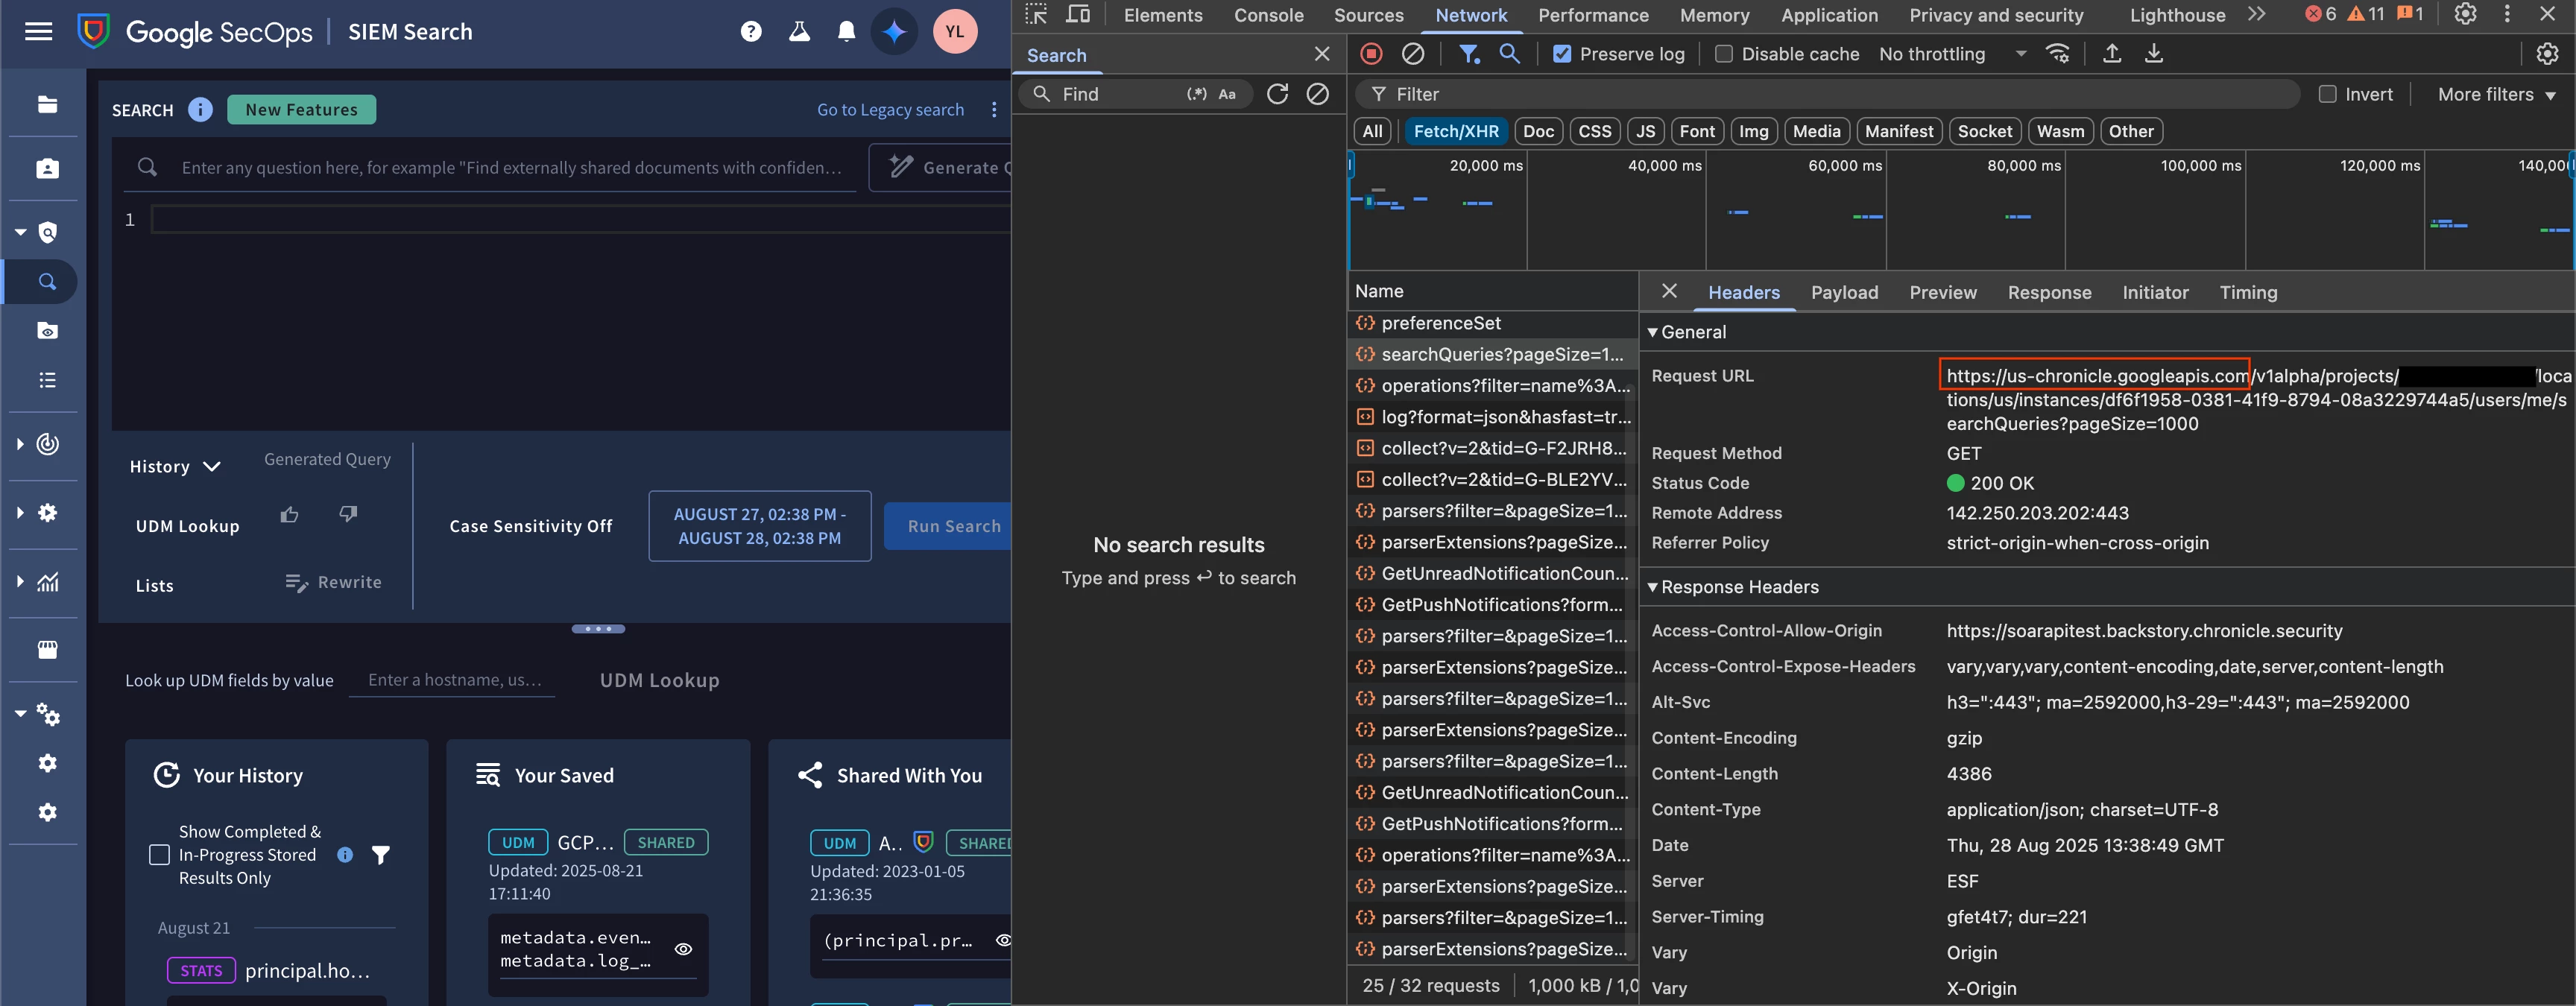Give thumbs up to generated query
The image size is (2576, 1006).
(x=290, y=514)
